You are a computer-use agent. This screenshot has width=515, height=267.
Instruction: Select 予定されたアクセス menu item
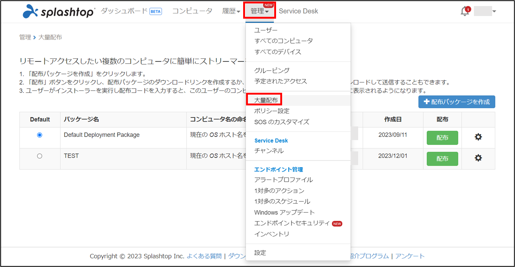[281, 81]
